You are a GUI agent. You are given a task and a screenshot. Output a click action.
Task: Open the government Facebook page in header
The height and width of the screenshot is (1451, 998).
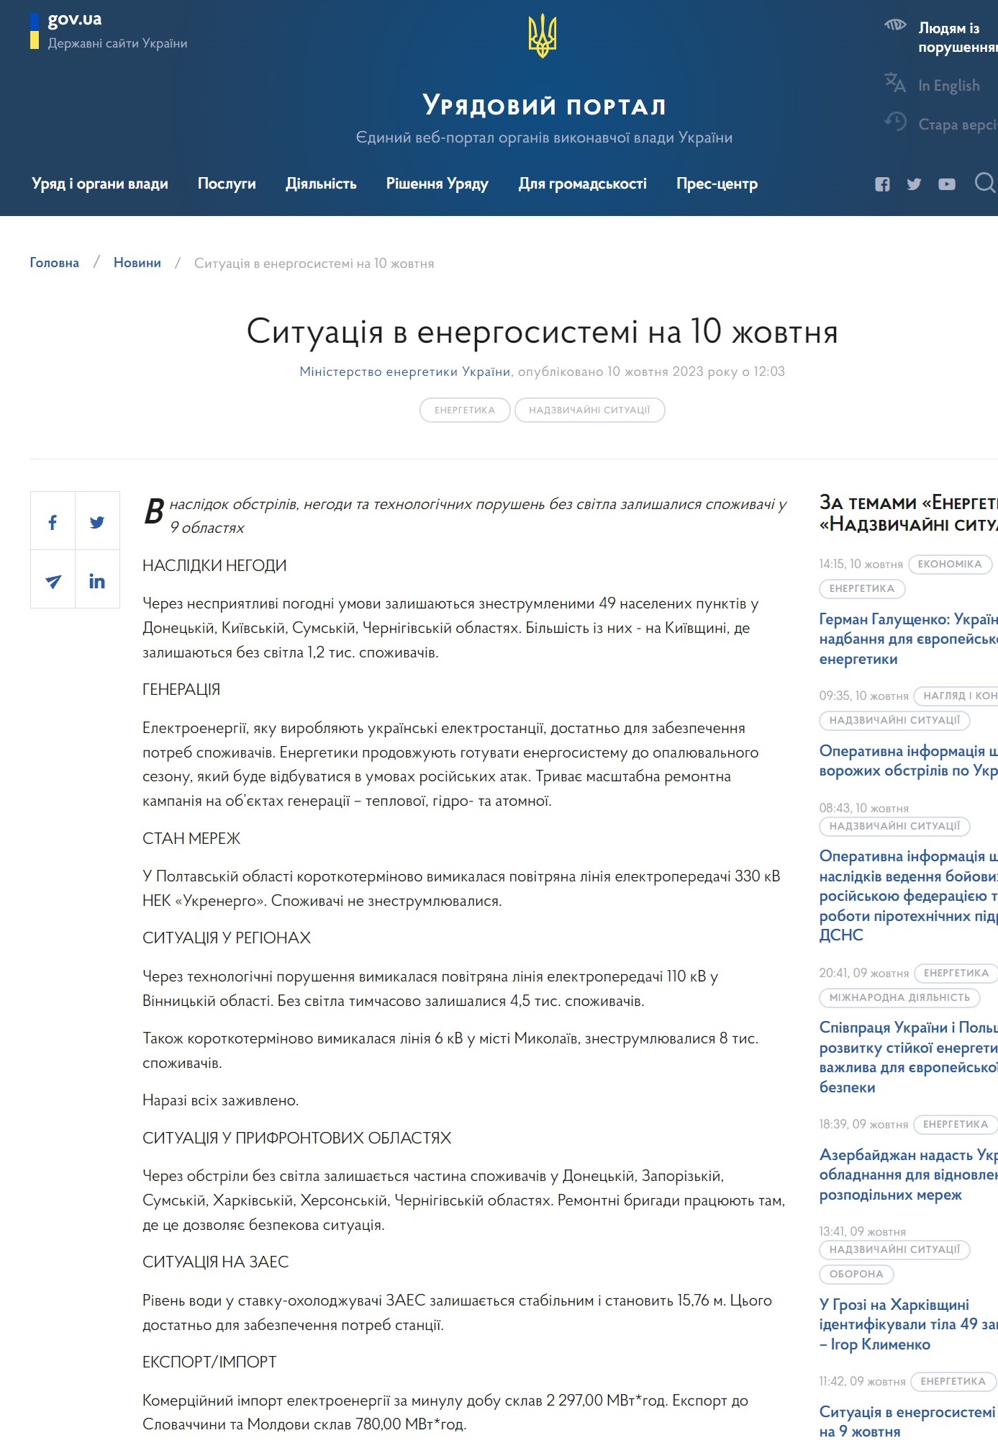coord(882,184)
